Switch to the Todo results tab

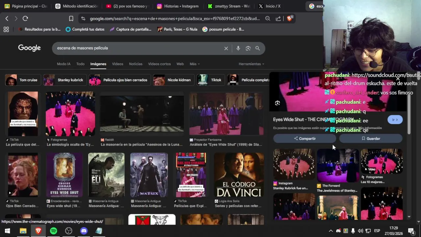coord(80,64)
